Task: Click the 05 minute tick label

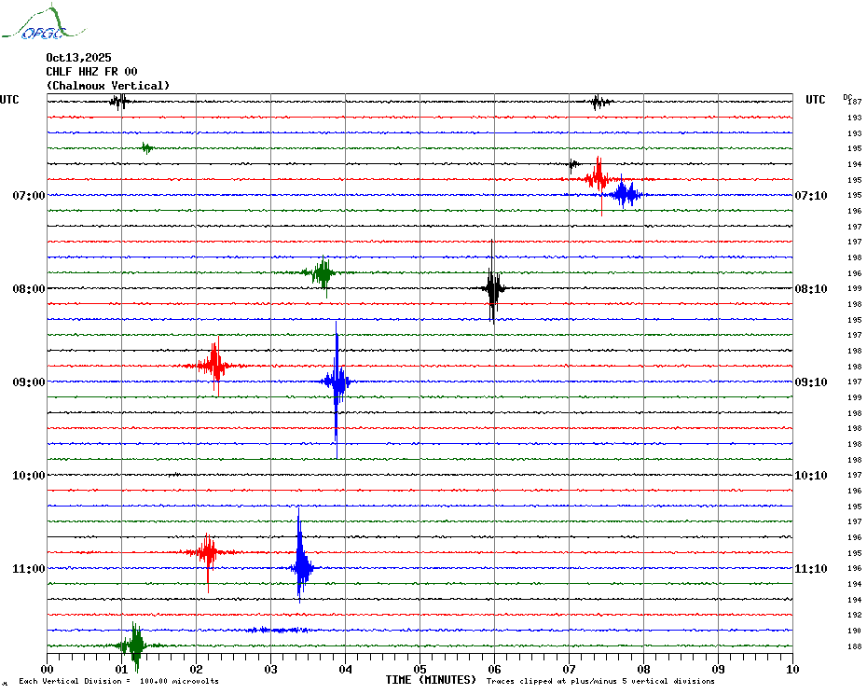Action: pyautogui.click(x=420, y=669)
